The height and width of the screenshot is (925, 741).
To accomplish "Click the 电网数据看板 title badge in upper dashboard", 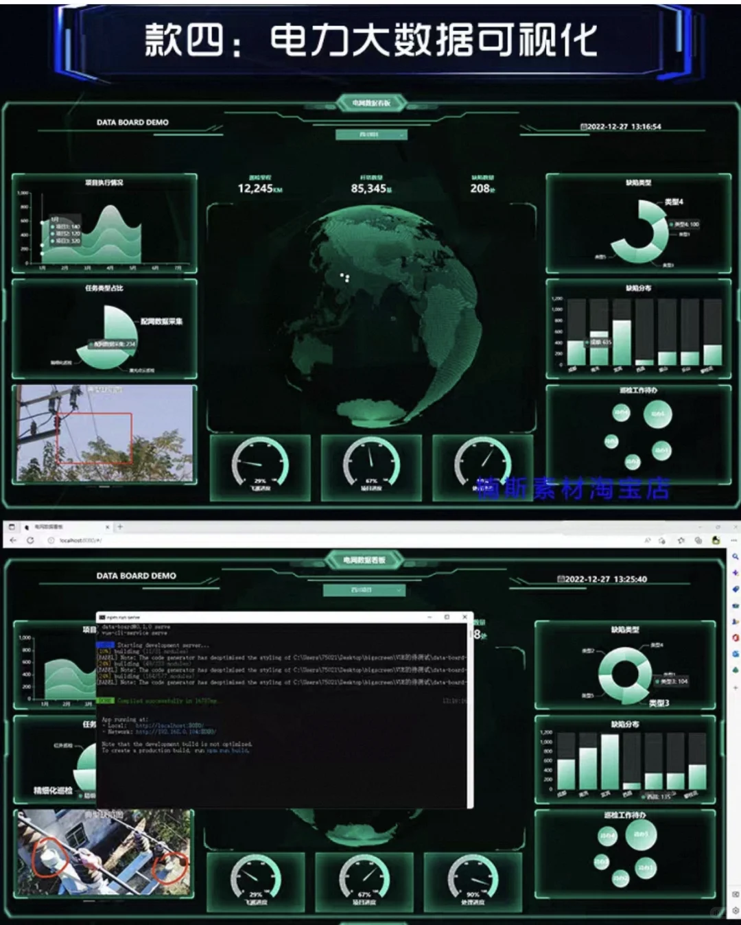I will point(371,104).
